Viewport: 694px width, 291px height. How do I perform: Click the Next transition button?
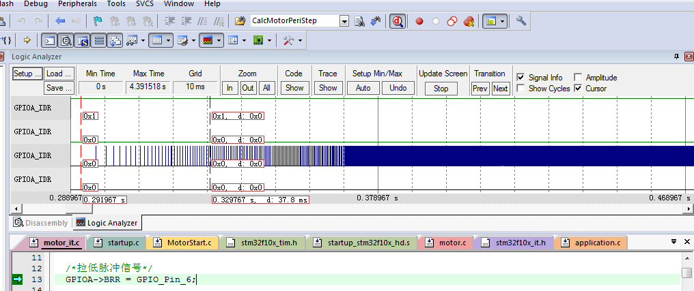pyautogui.click(x=500, y=89)
